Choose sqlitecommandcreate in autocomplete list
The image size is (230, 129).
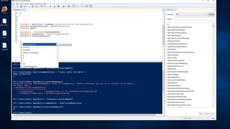point(38,53)
